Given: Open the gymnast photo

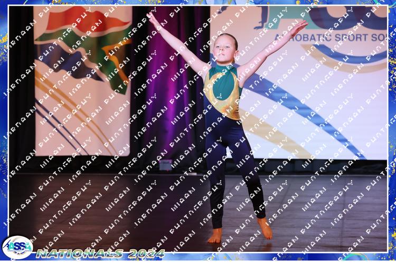Looking at the screenshot, I should [198, 129].
